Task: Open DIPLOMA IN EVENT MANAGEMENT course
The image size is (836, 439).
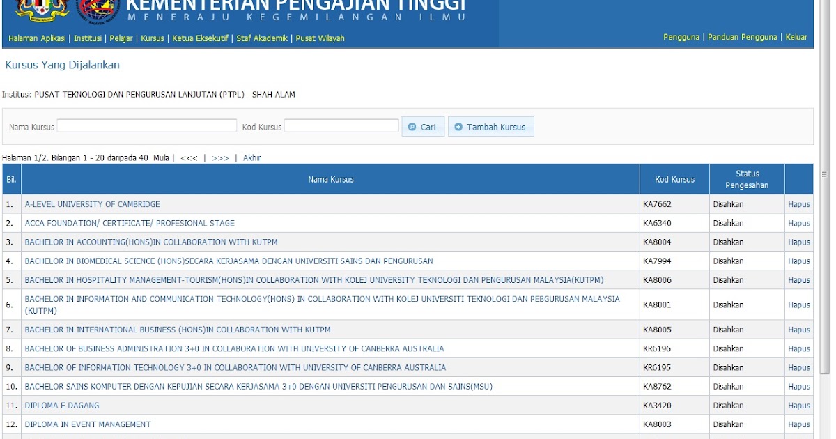Action: (x=88, y=424)
